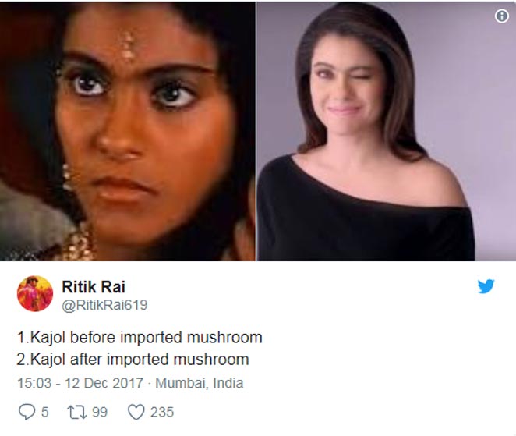Click the lavender background of right photo
This screenshot has width=516, height=436.
tap(474, 99)
